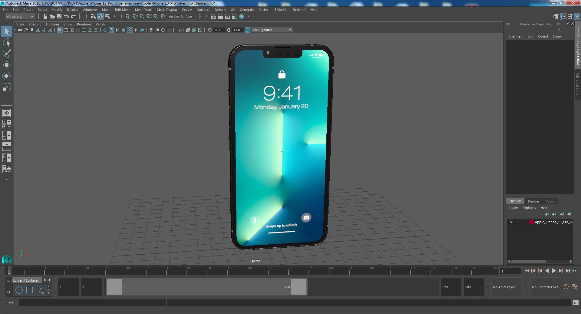The height and width of the screenshot is (314, 581).
Task: Switch to single perspective view layout
Action: pos(7,113)
